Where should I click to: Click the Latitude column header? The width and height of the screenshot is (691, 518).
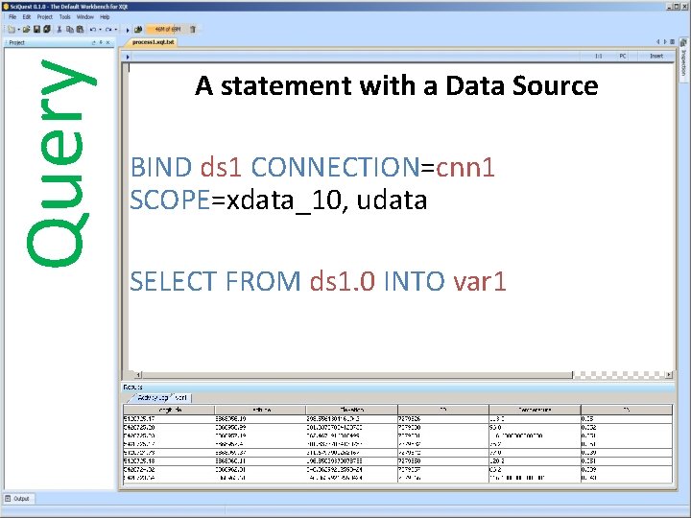point(260,410)
